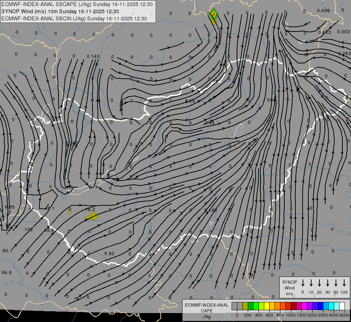Screen dimensions: 351x322
Task: Click the 1000 tick on CAPE scale
Action: pos(291,315)
